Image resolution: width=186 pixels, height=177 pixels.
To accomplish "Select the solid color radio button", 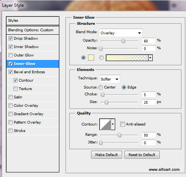I will (83, 58).
